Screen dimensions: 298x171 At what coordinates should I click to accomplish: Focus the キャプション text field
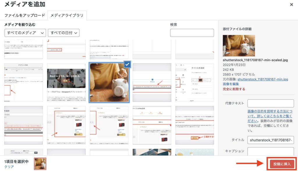pyautogui.click(x=271, y=151)
